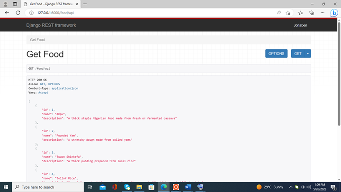341x192 pixels.
Task: Click the "Tuwon Shinkafa" name value
Action: click(68, 157)
